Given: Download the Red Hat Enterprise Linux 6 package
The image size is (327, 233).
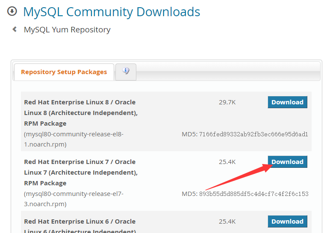Looking at the screenshot, I should tap(287, 221).
